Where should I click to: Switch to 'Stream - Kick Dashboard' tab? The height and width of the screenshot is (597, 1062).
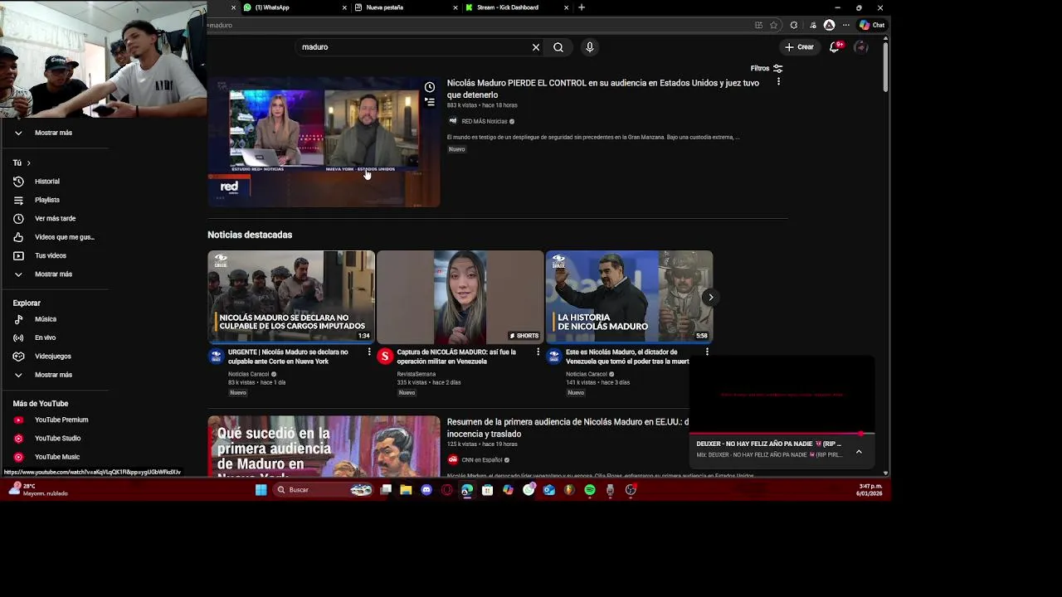click(514, 7)
